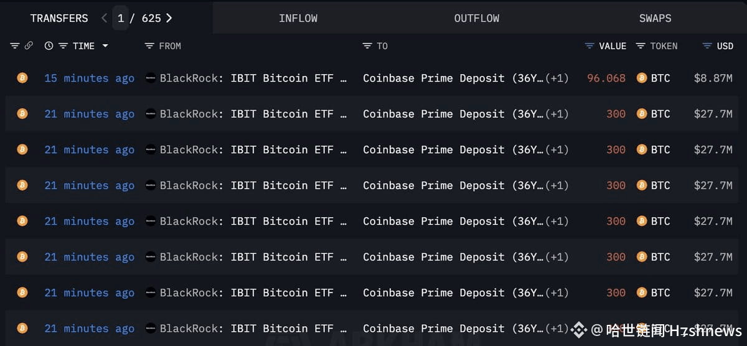Click the filter icon beside the link icon
Viewport: 747px width, 346px height.
pyautogui.click(x=15, y=45)
